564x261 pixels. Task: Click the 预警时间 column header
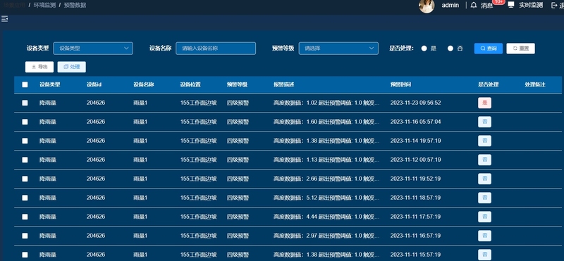(400, 84)
